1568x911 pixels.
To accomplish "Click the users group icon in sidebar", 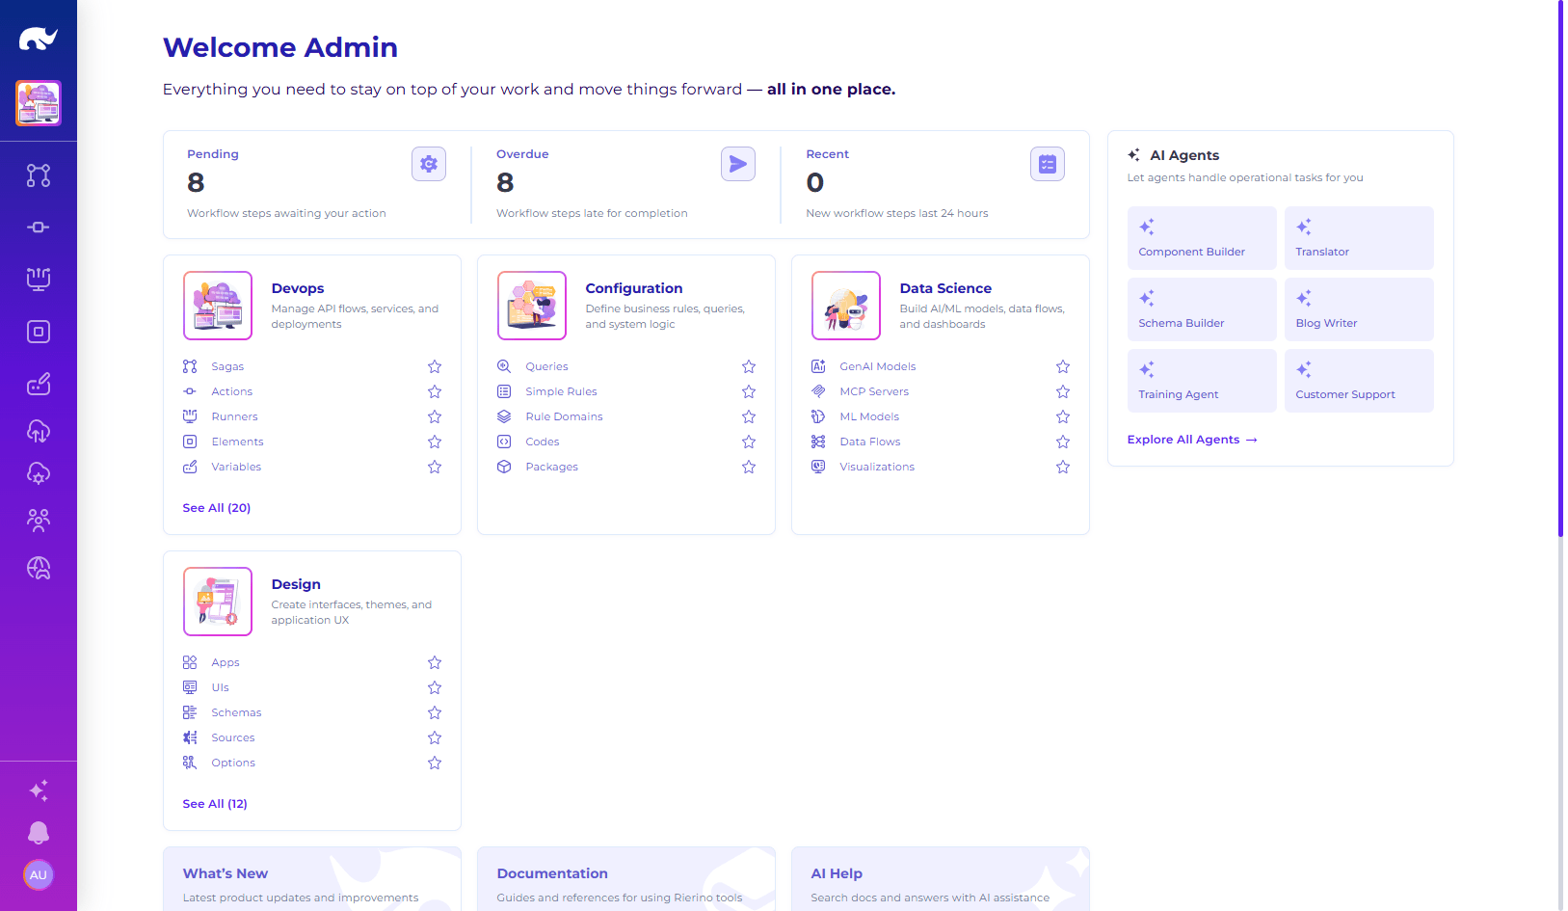I will [39, 521].
